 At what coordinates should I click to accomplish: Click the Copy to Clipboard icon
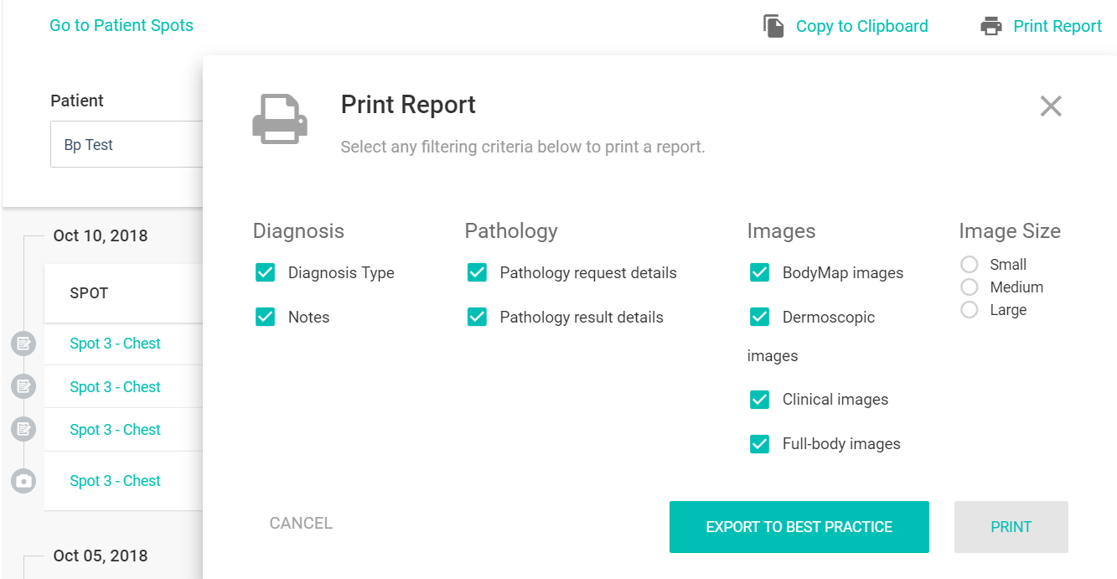773,26
